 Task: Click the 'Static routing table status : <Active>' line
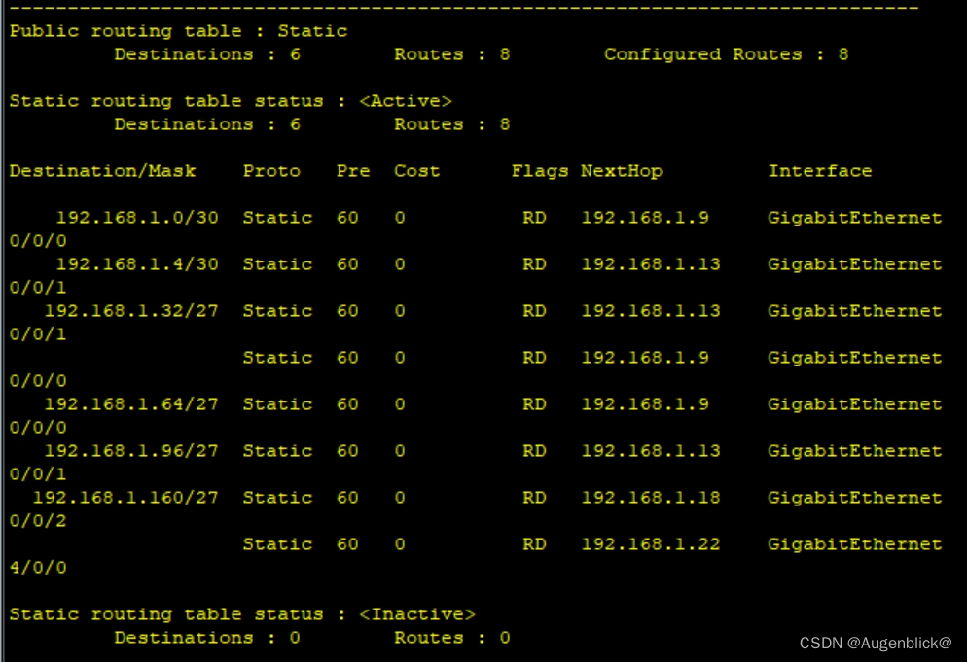coord(231,101)
